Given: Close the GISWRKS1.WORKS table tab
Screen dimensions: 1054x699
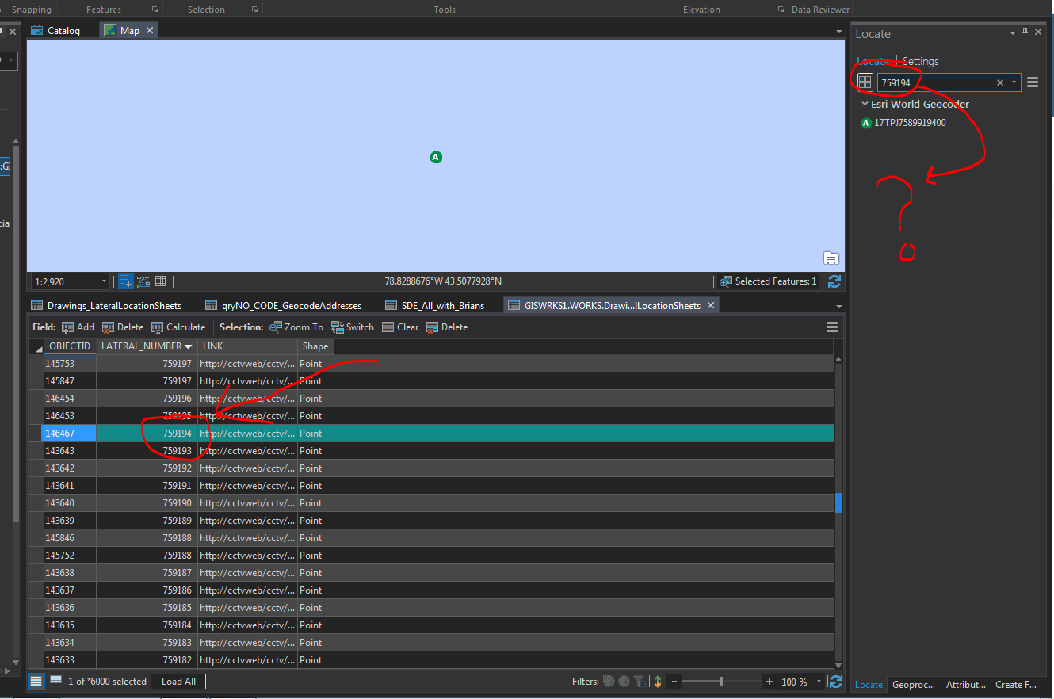Looking at the screenshot, I should point(711,305).
